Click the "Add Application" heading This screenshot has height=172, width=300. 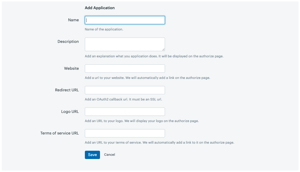point(100,8)
